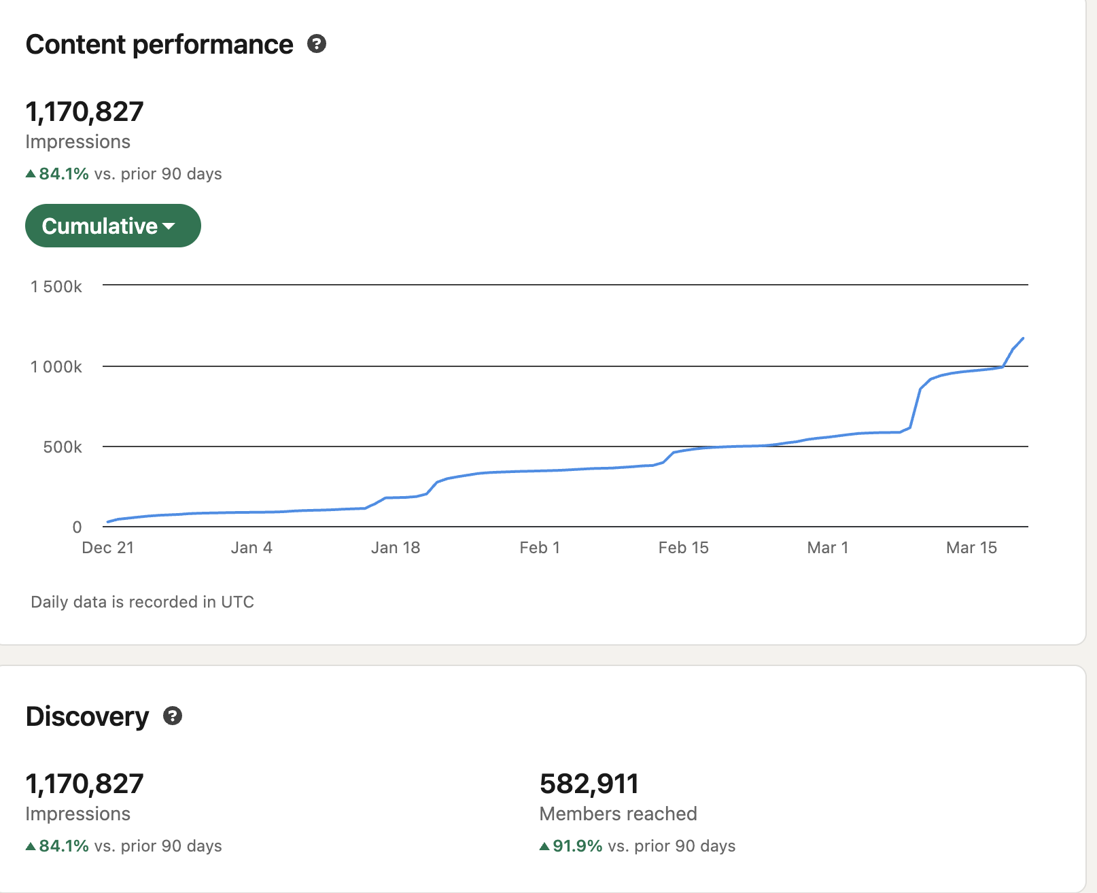Click the chart line's final point at far right
Screen dimensions: 1097x893
1023,338
